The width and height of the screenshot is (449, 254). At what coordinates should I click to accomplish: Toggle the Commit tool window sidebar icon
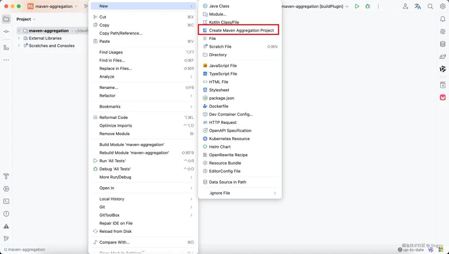coord(6,31)
